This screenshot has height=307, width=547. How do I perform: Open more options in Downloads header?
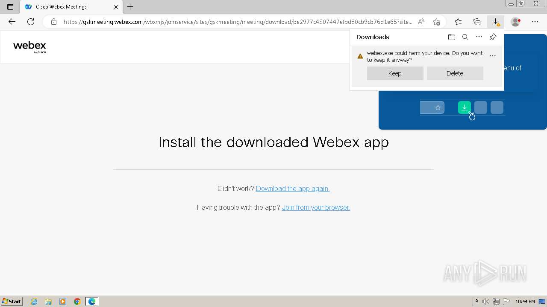[479, 37]
